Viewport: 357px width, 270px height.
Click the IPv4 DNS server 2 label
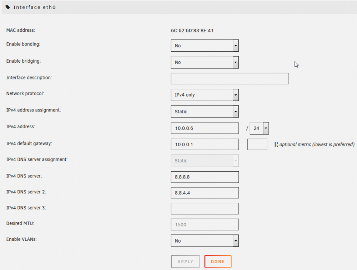tap(26, 192)
